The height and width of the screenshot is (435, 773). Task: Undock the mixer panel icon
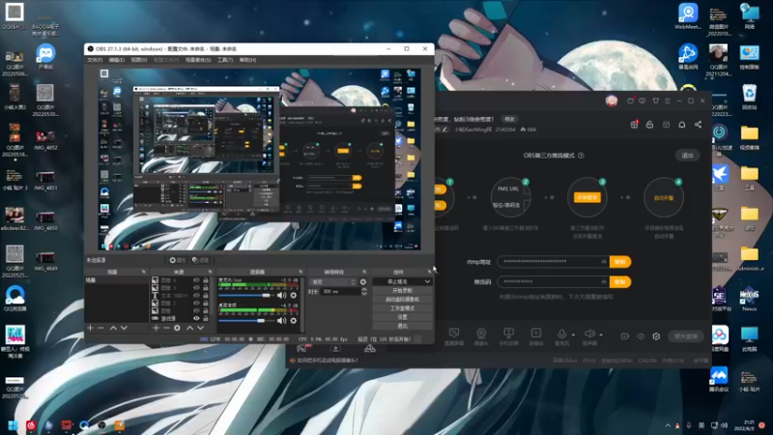(x=301, y=272)
